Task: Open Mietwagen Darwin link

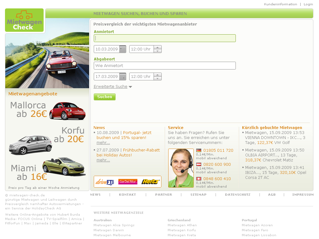Action: 109,230
